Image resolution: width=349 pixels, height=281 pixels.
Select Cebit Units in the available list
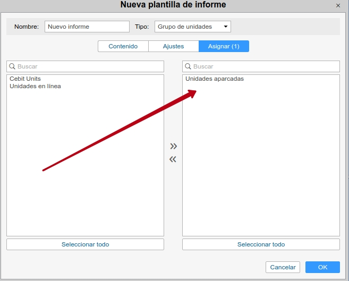(25, 79)
